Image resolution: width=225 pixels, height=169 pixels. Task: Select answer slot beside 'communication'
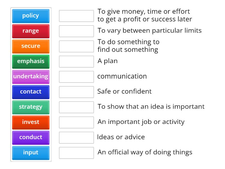pyautogui.click(x=76, y=77)
